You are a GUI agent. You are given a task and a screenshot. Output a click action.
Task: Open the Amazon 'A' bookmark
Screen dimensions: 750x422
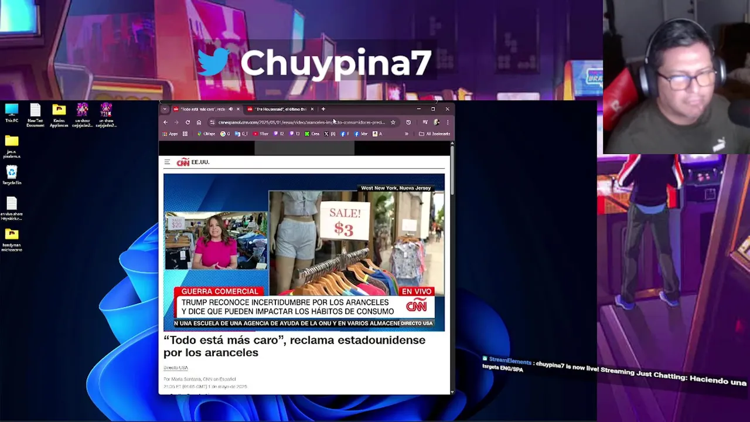[x=377, y=134]
